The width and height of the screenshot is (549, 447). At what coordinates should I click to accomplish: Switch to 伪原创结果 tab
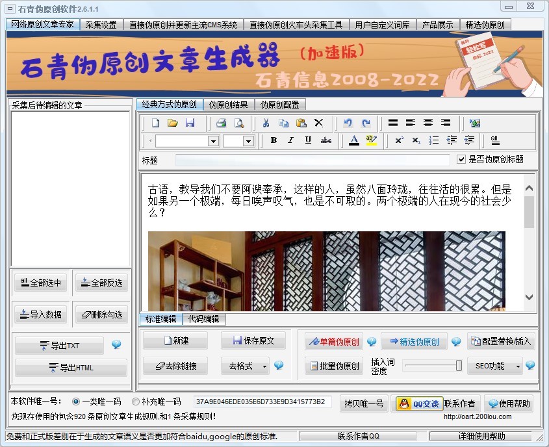click(228, 105)
